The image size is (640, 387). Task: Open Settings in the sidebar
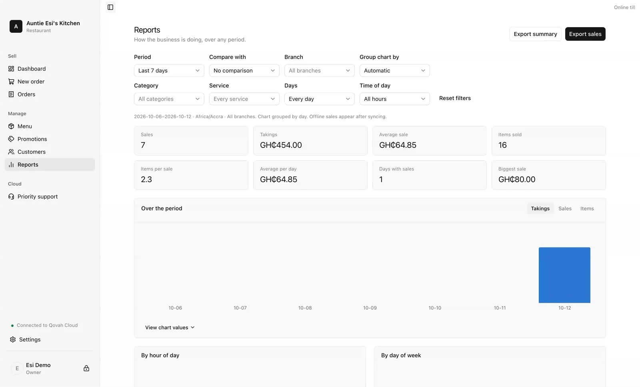tap(50, 339)
